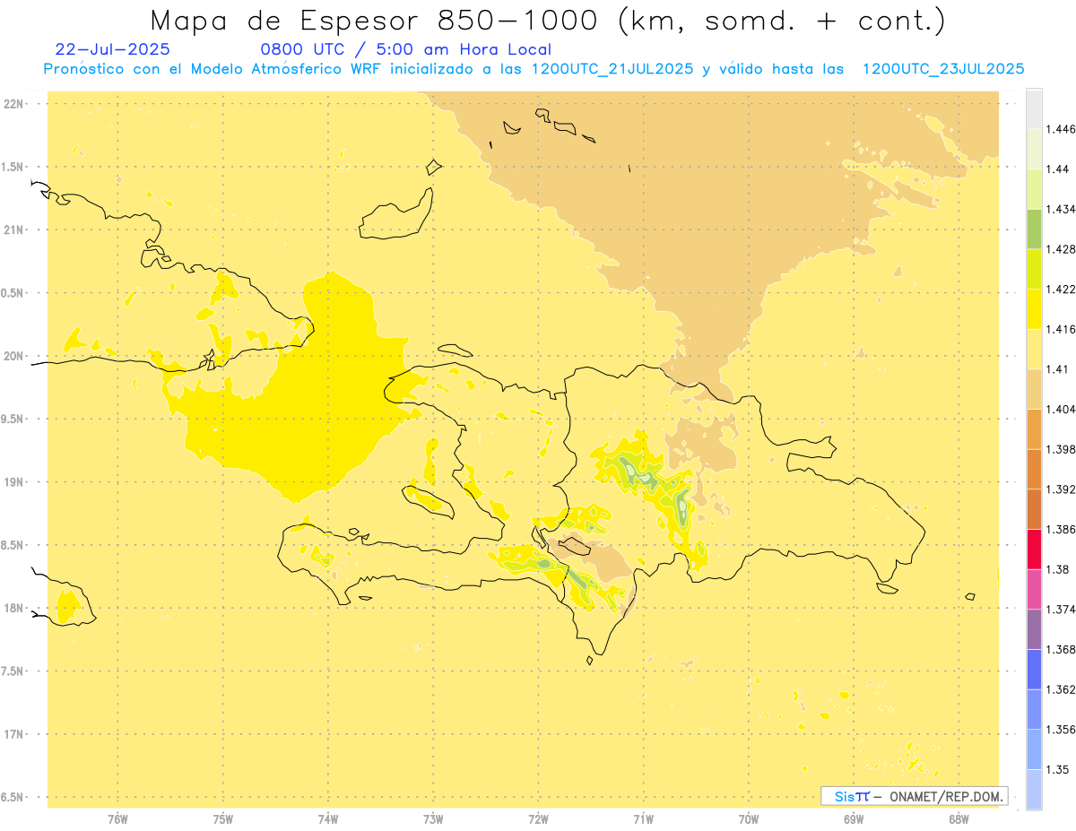Click the color bar value '1.404'
Screen dimensions: 1076x831
click(x=1063, y=409)
